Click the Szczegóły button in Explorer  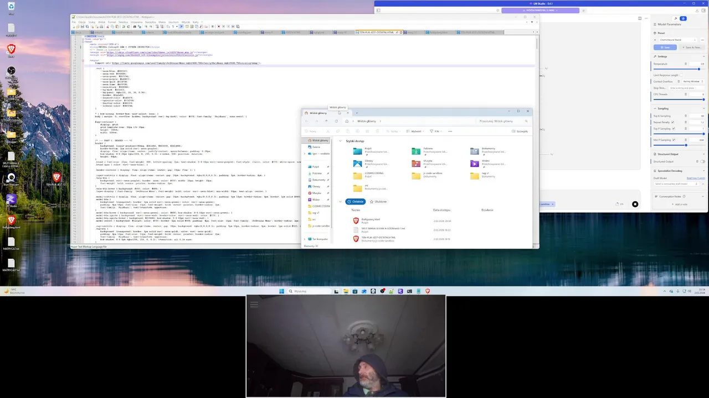point(520,132)
